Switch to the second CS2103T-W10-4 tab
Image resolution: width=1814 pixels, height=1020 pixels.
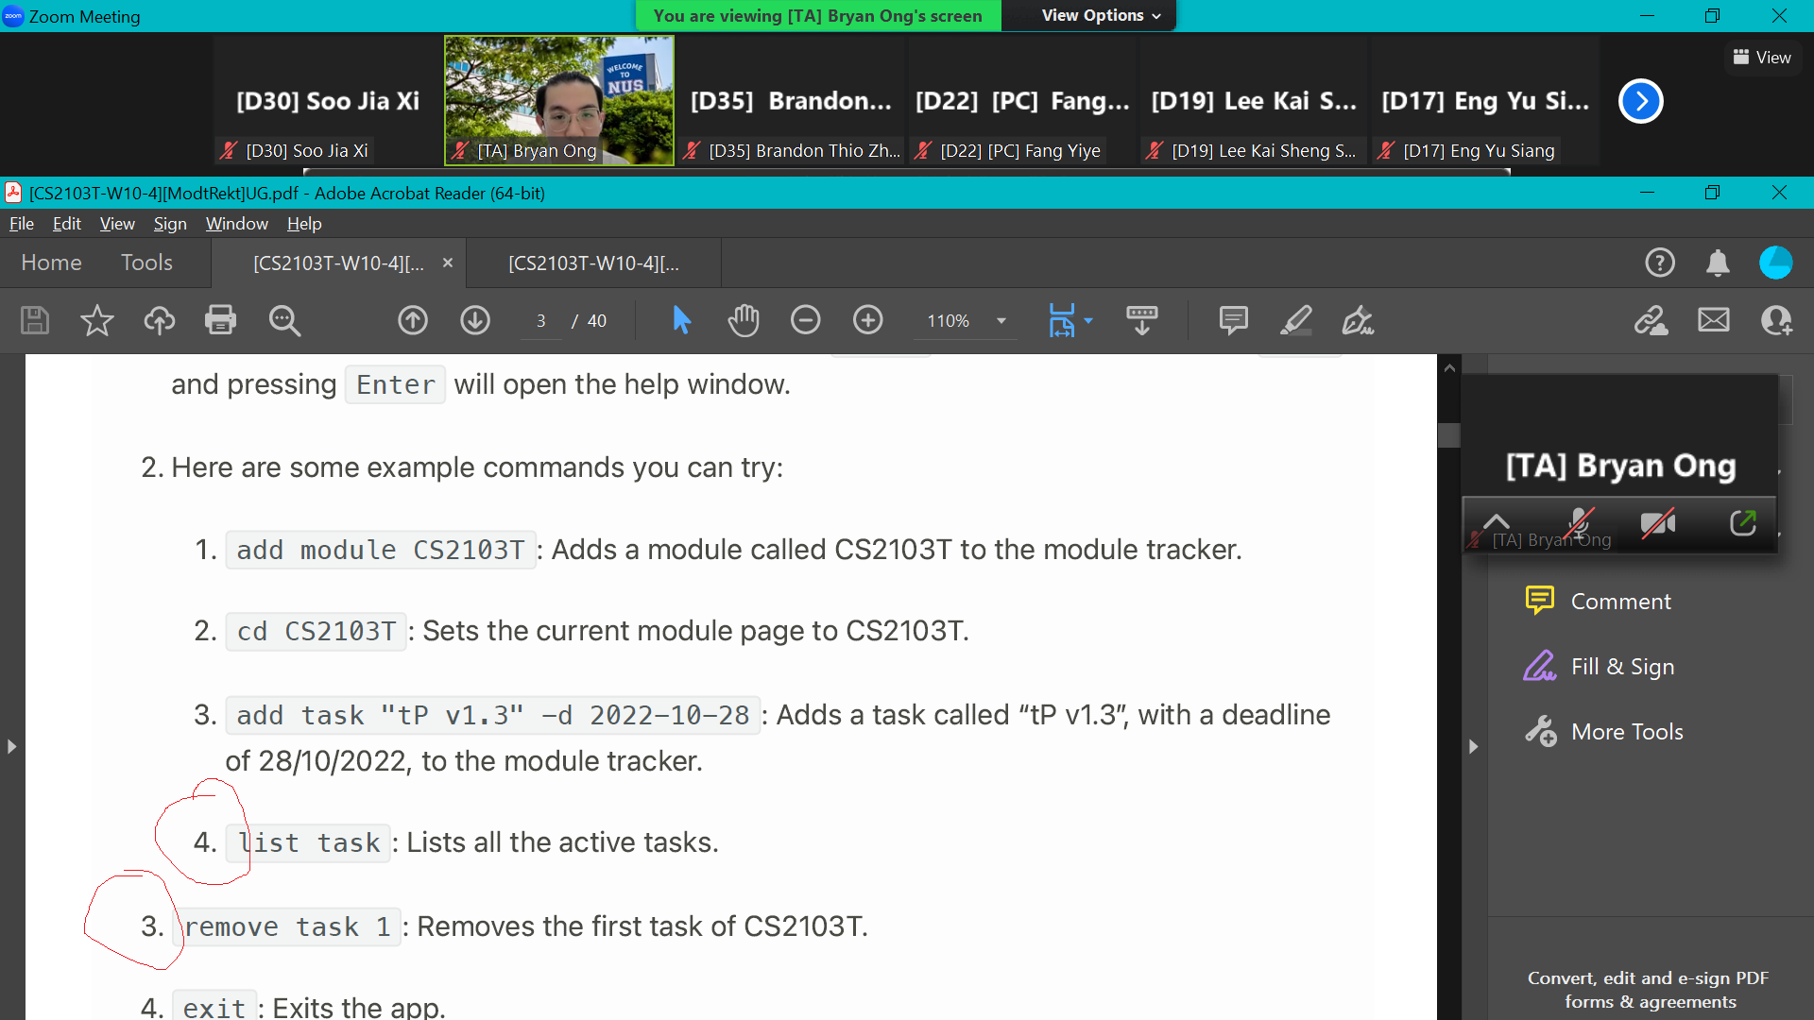pos(593,263)
